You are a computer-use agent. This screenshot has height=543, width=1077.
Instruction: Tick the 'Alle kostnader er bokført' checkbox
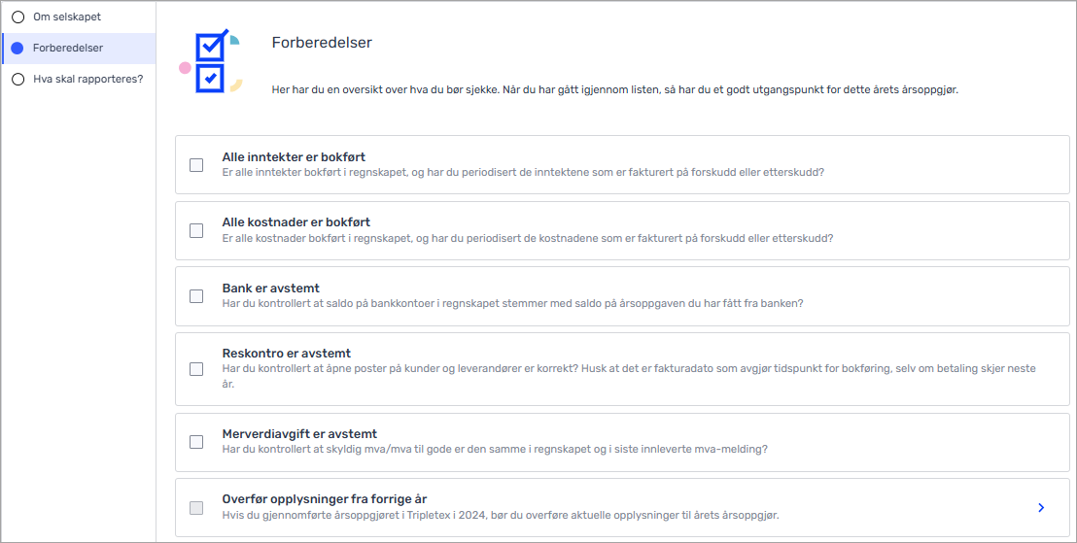[196, 230]
